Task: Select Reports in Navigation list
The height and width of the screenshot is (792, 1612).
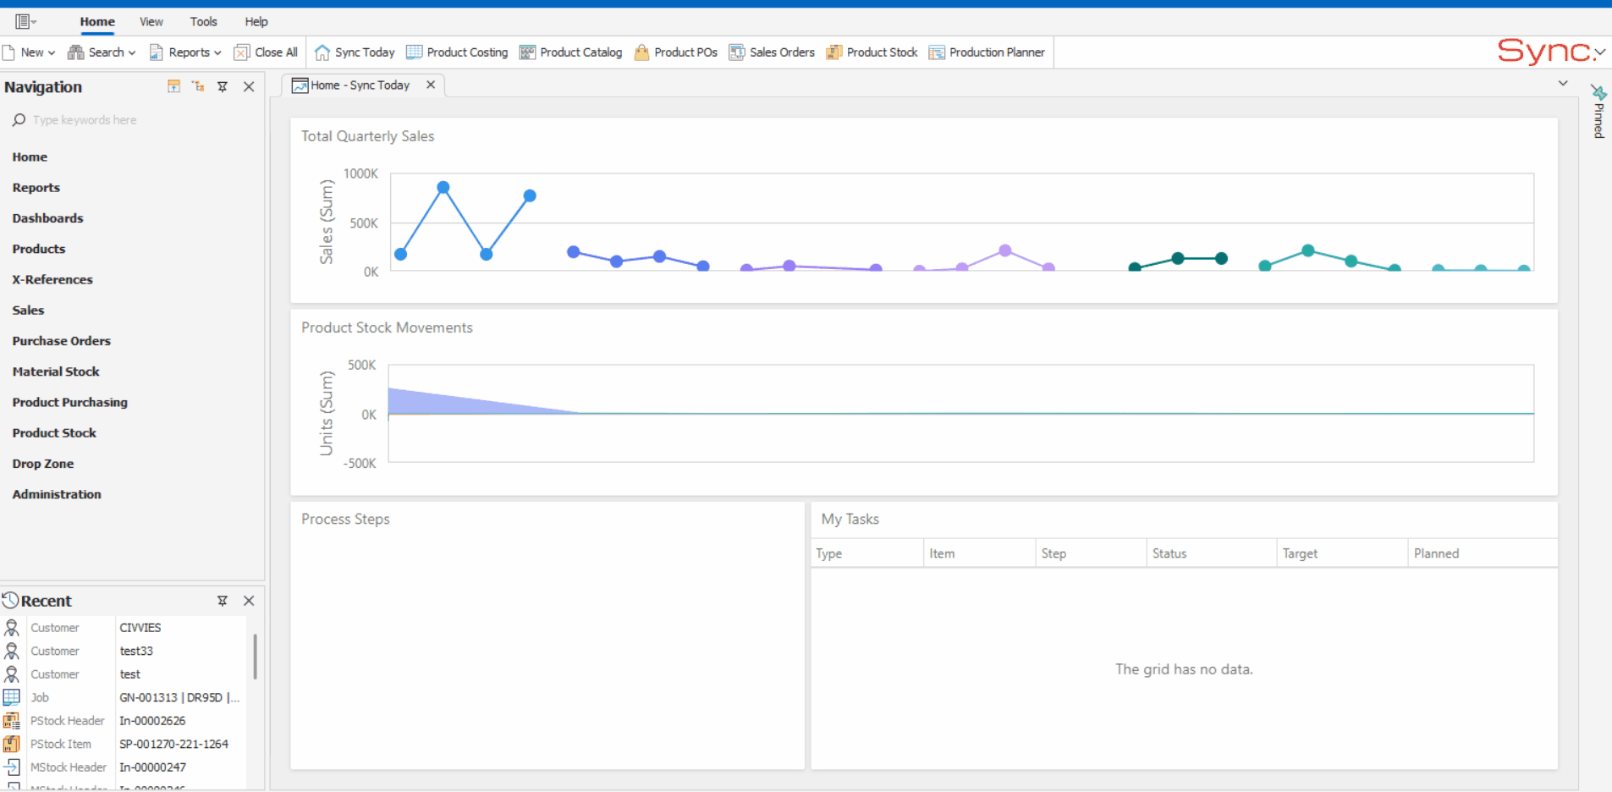Action: [36, 188]
